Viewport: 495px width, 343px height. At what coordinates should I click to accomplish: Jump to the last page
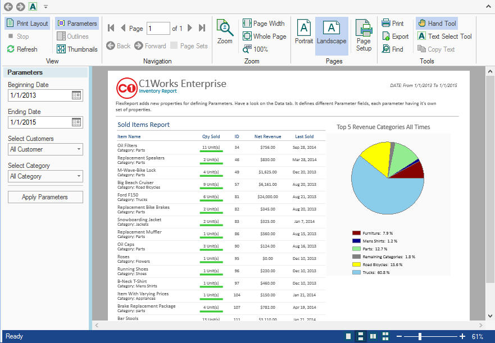tap(202, 28)
